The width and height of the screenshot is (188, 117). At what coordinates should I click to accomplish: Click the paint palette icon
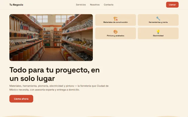pyautogui.click(x=115, y=32)
